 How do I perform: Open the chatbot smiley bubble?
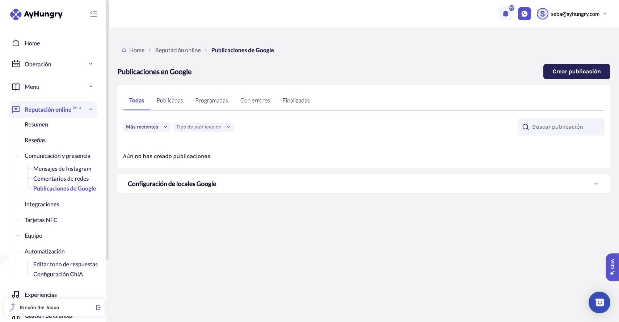click(x=599, y=302)
